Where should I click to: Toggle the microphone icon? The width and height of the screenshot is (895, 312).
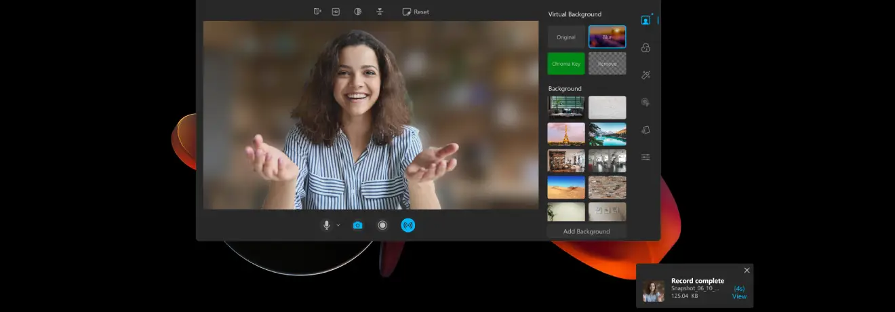(x=327, y=225)
